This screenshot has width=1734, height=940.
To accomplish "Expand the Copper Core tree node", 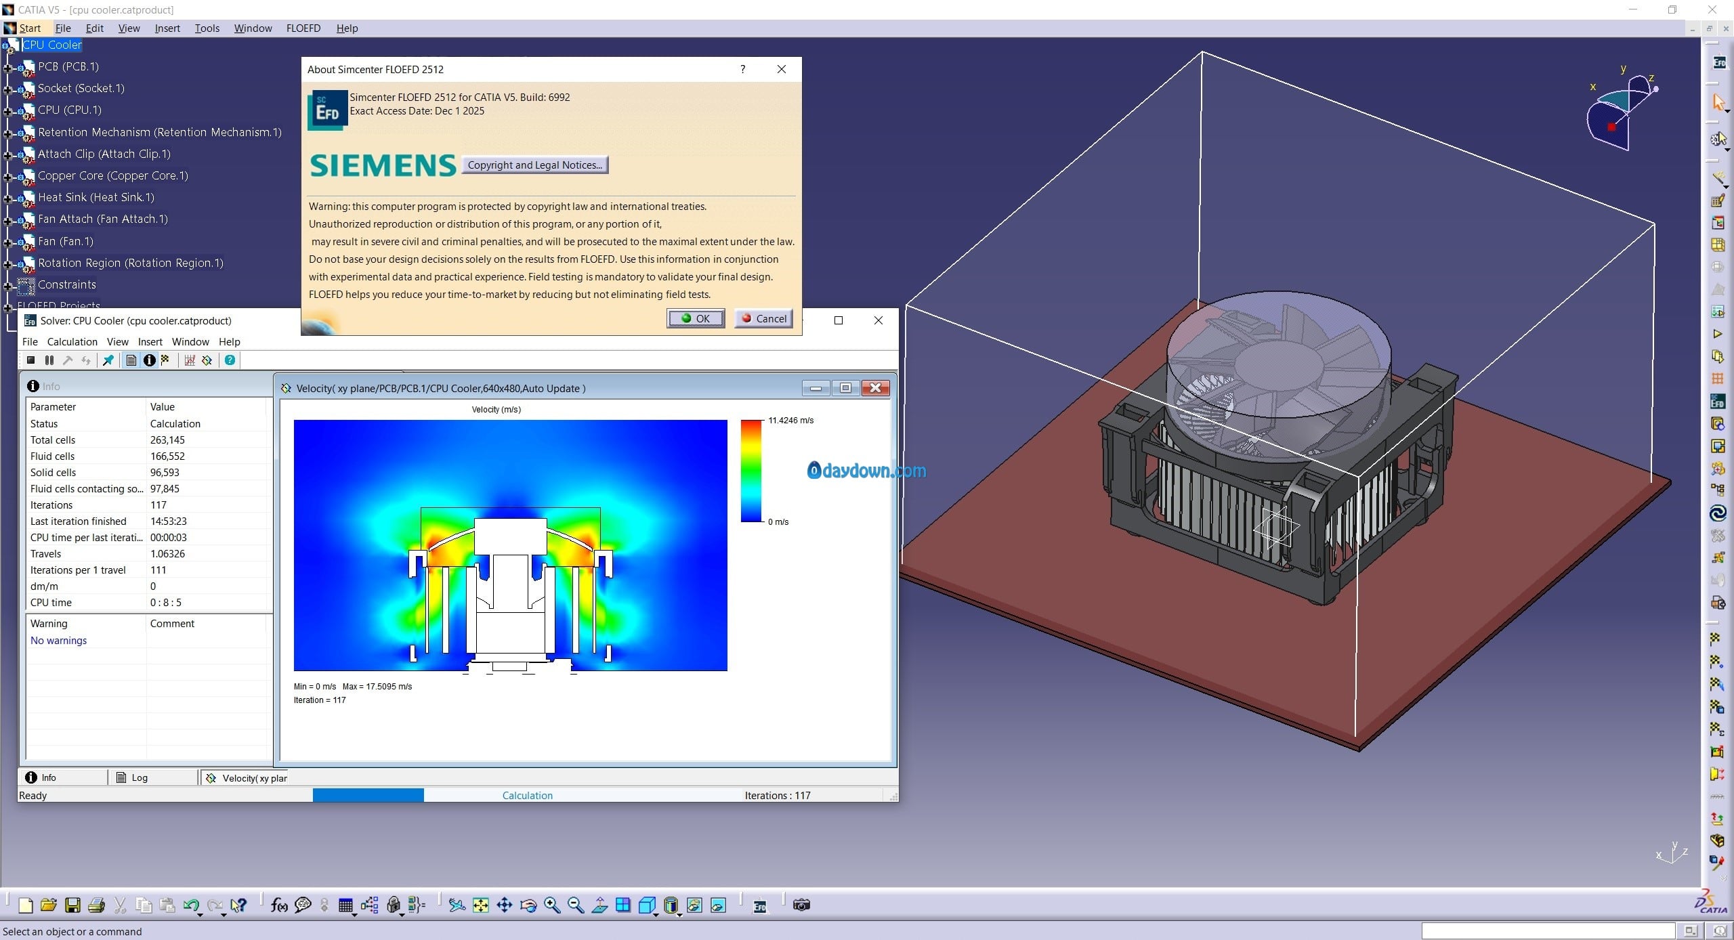I will tap(8, 177).
